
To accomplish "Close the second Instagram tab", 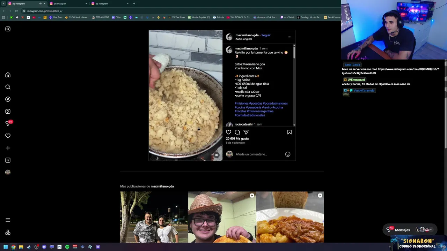I will [x=86, y=3].
